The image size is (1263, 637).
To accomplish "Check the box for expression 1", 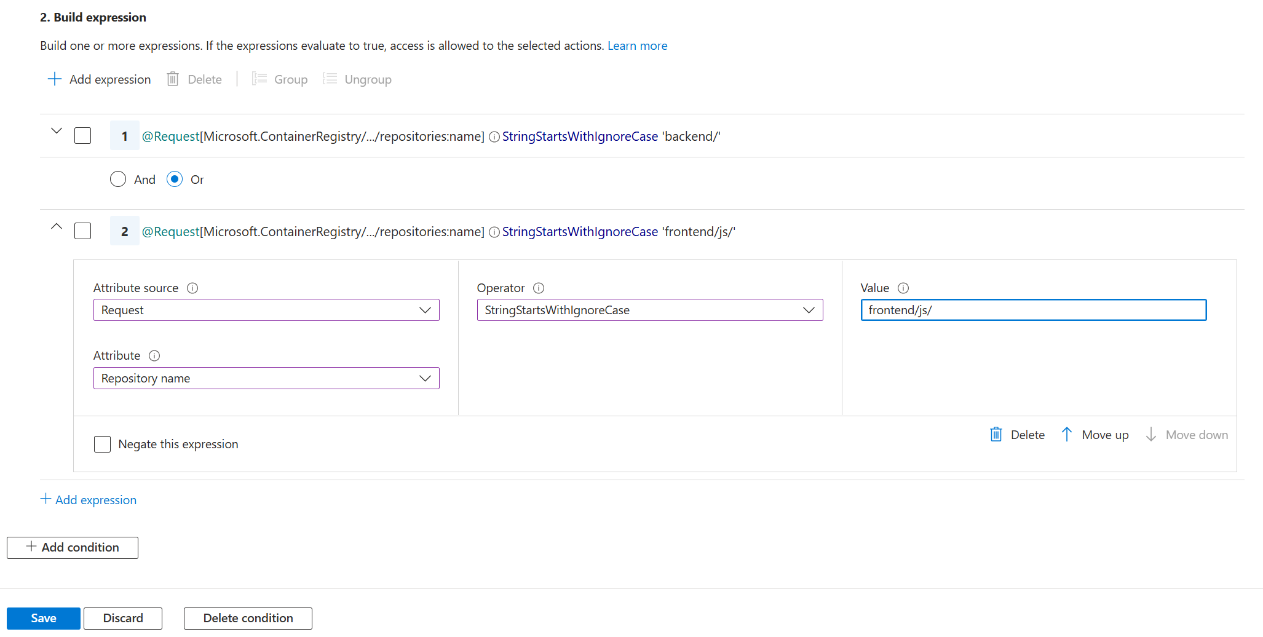I will pyautogui.click(x=83, y=136).
